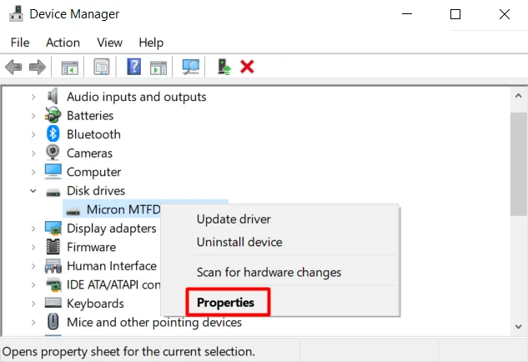
Task: Click the Back arrow toolbar icon
Action: click(x=14, y=67)
